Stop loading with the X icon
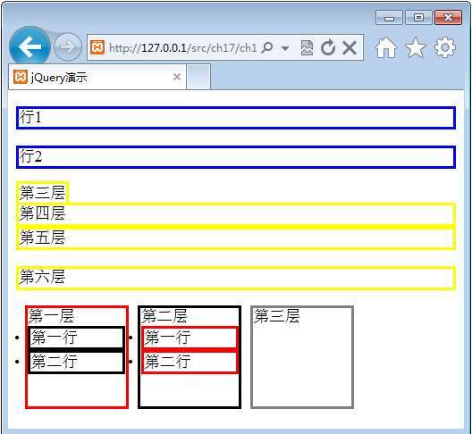This screenshot has height=434, width=472. click(x=350, y=47)
